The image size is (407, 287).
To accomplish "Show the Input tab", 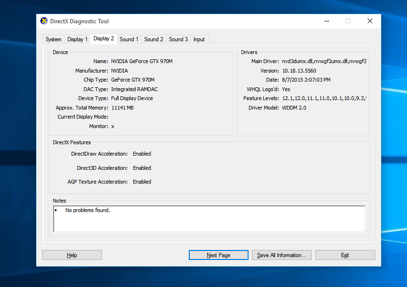I will 199,39.
